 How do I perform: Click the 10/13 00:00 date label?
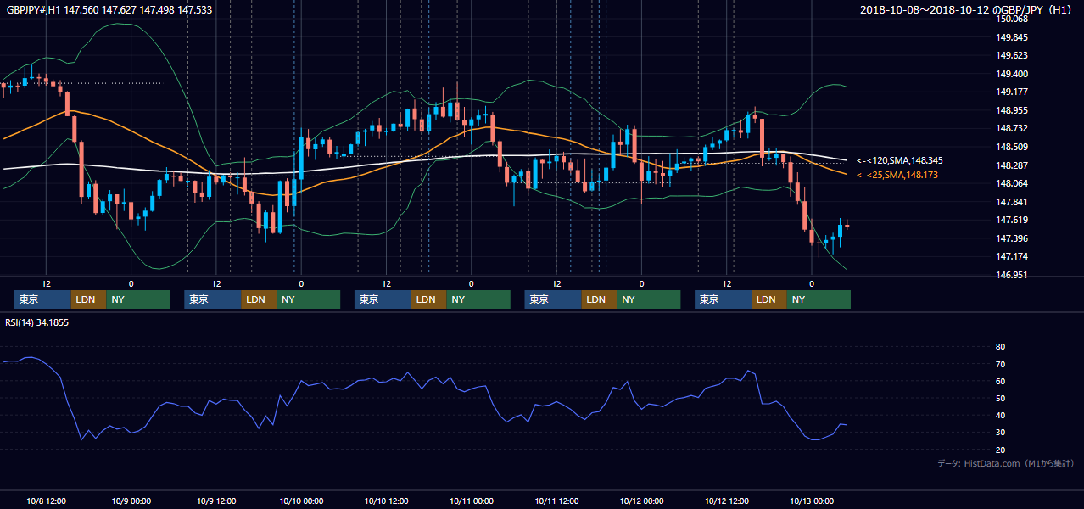812,501
